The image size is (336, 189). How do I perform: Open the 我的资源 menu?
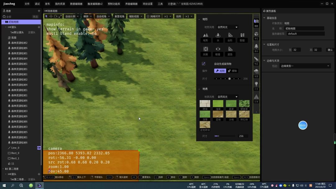pos(60,4)
